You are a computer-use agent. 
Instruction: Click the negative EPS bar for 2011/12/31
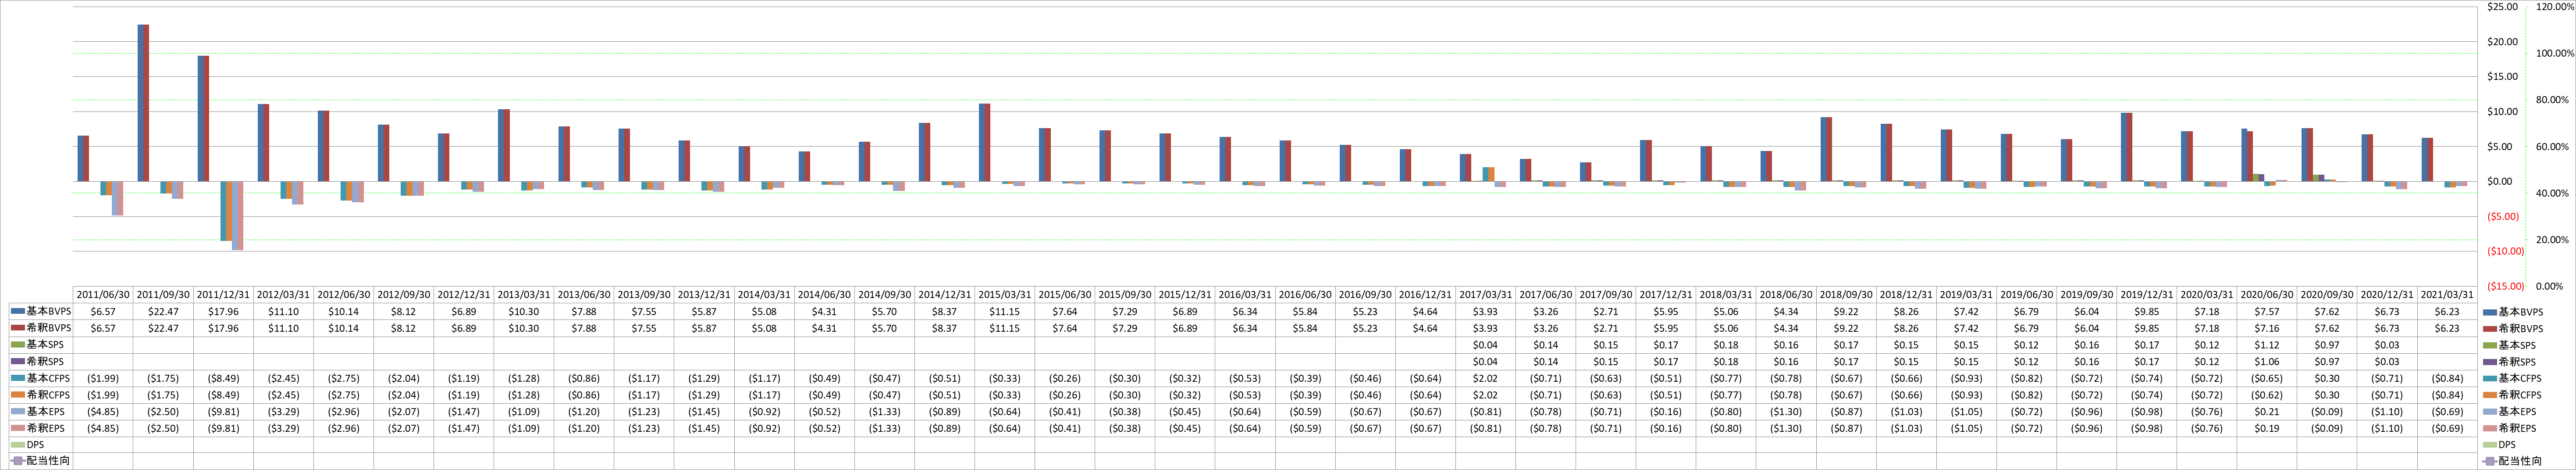pyautogui.click(x=237, y=216)
